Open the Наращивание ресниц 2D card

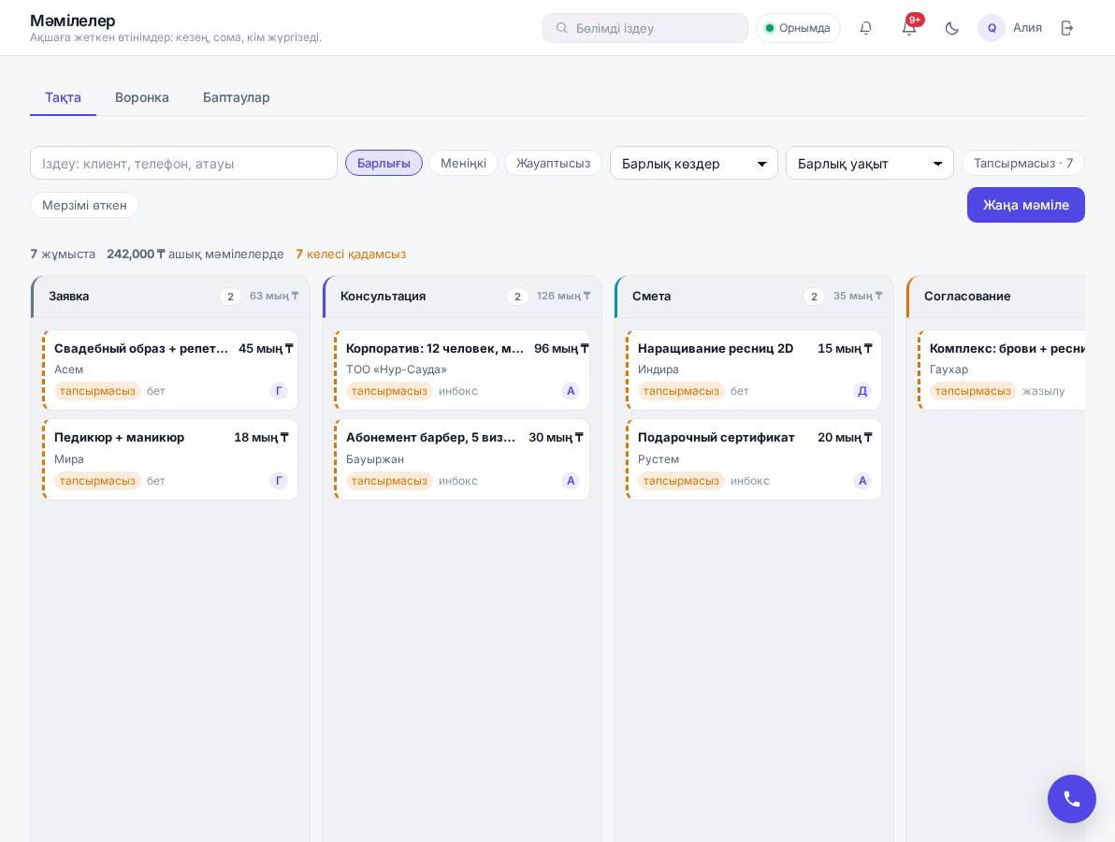tap(753, 370)
